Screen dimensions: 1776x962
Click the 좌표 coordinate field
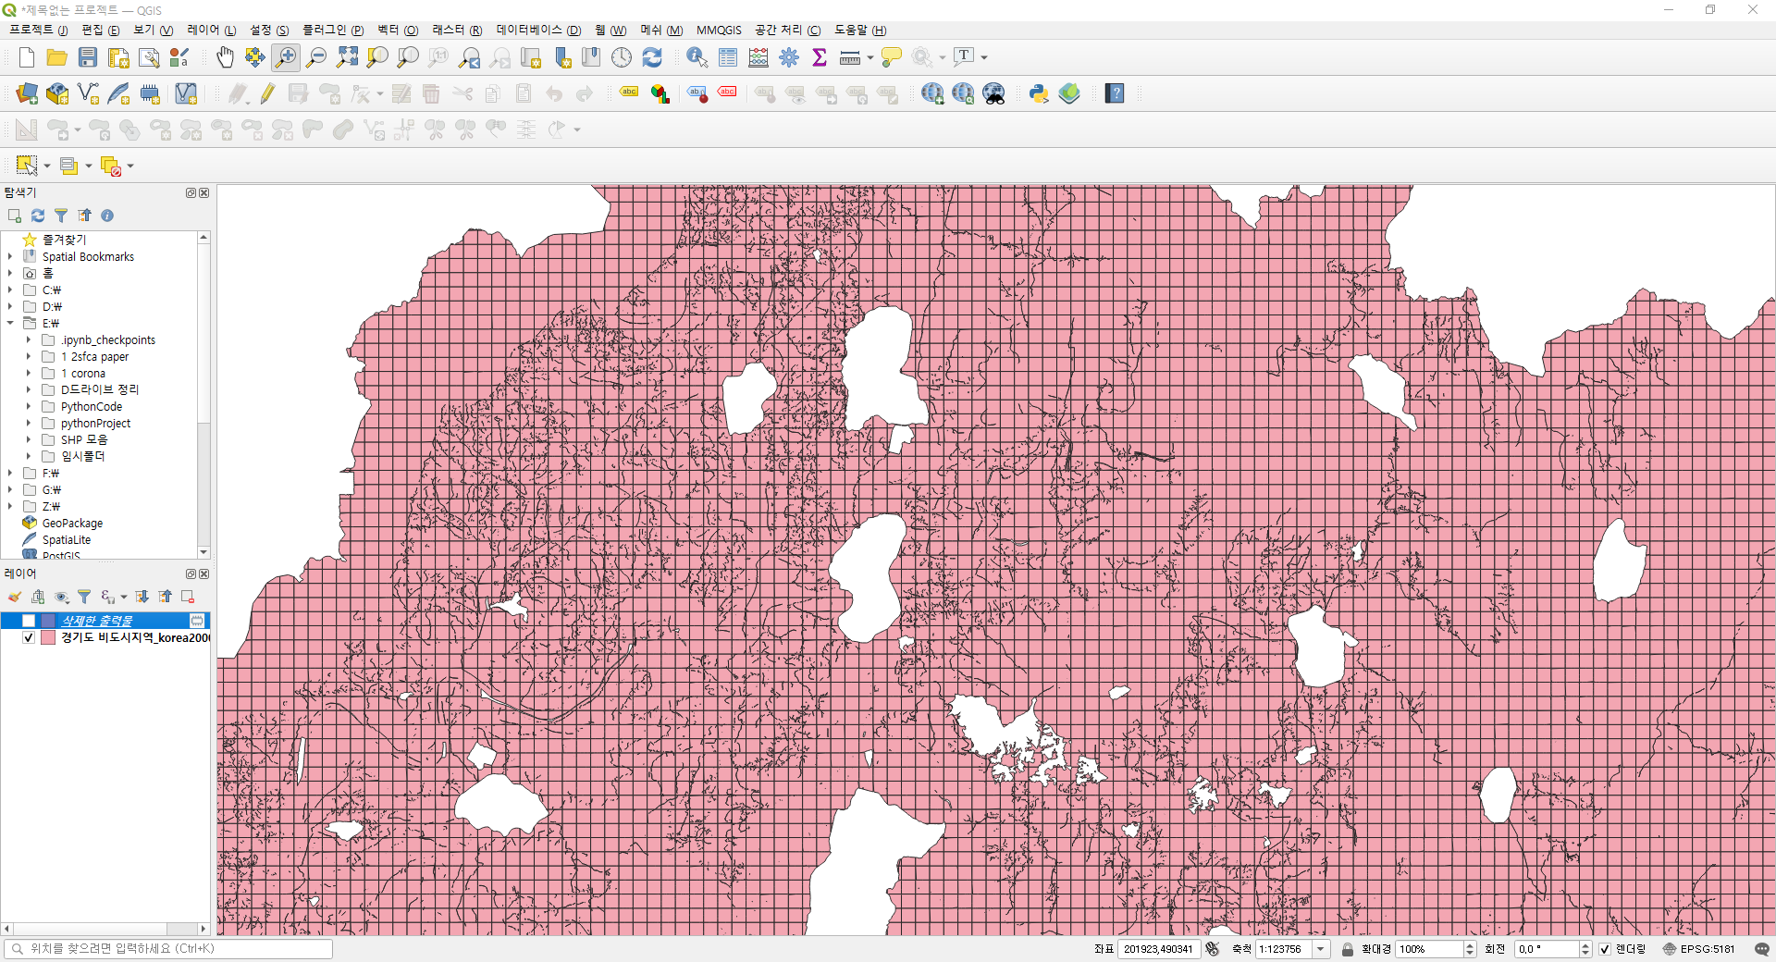pyautogui.click(x=1159, y=949)
